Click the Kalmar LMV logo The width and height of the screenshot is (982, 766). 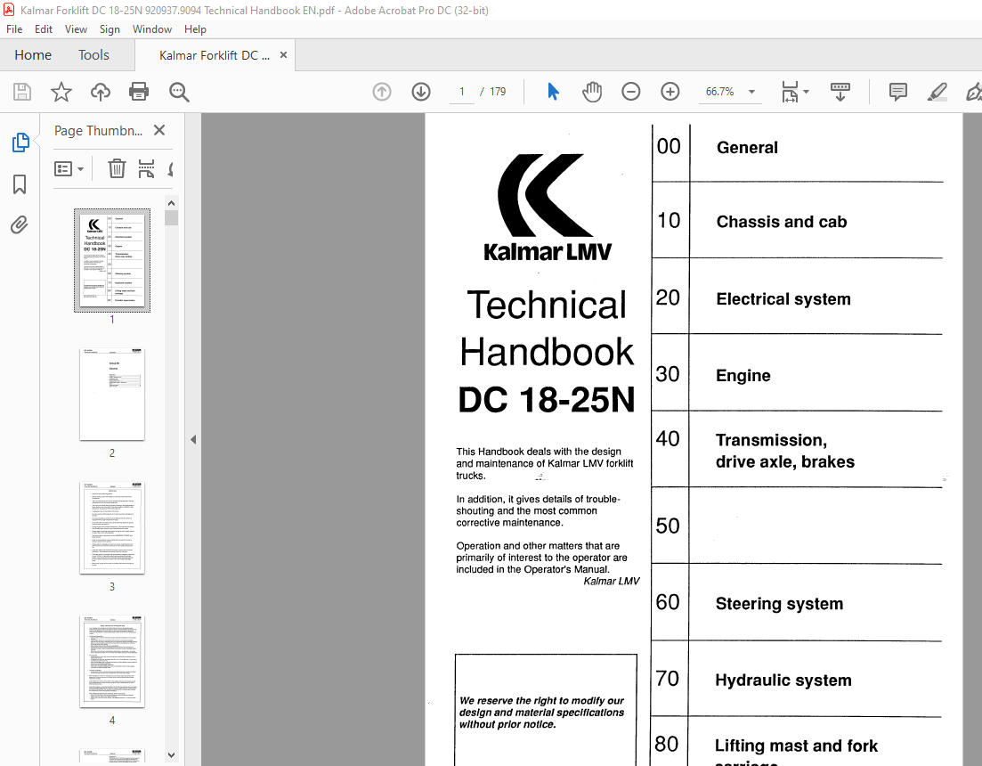pyautogui.click(x=548, y=208)
